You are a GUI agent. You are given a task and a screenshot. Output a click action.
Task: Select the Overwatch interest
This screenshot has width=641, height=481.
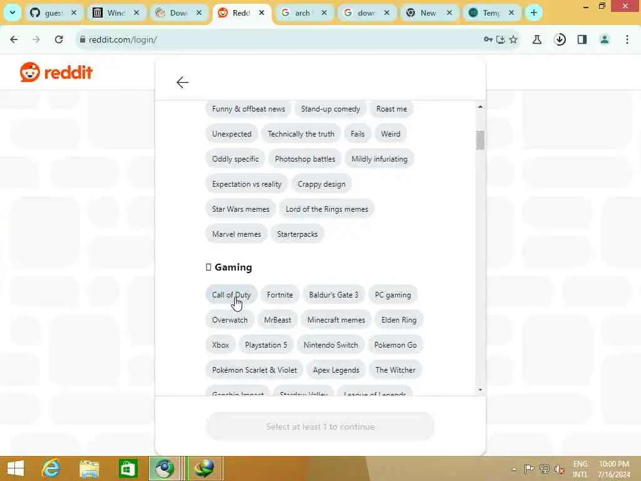[x=230, y=320]
